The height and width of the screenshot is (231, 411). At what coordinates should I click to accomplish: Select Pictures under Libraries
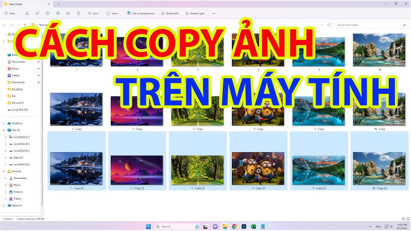pos(18,192)
